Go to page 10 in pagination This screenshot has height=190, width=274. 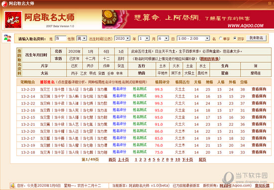[177, 160]
